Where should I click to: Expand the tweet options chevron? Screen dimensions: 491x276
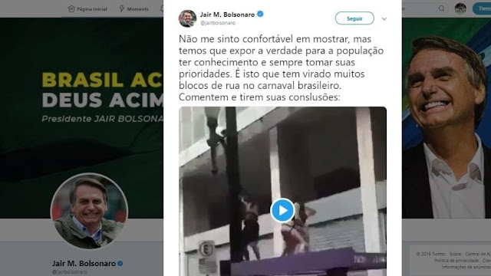point(384,18)
